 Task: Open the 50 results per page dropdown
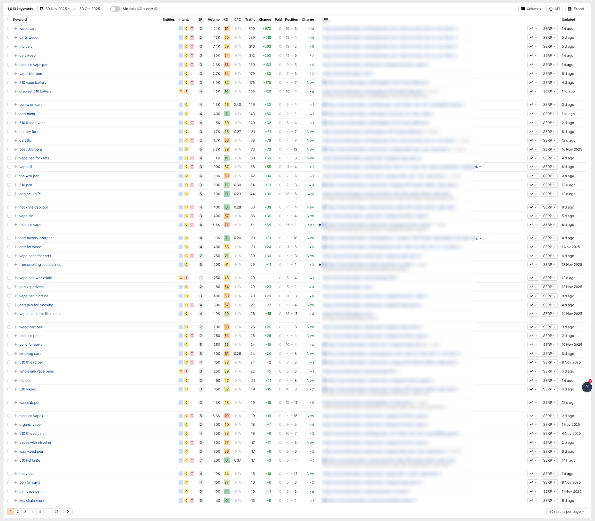[566, 512]
